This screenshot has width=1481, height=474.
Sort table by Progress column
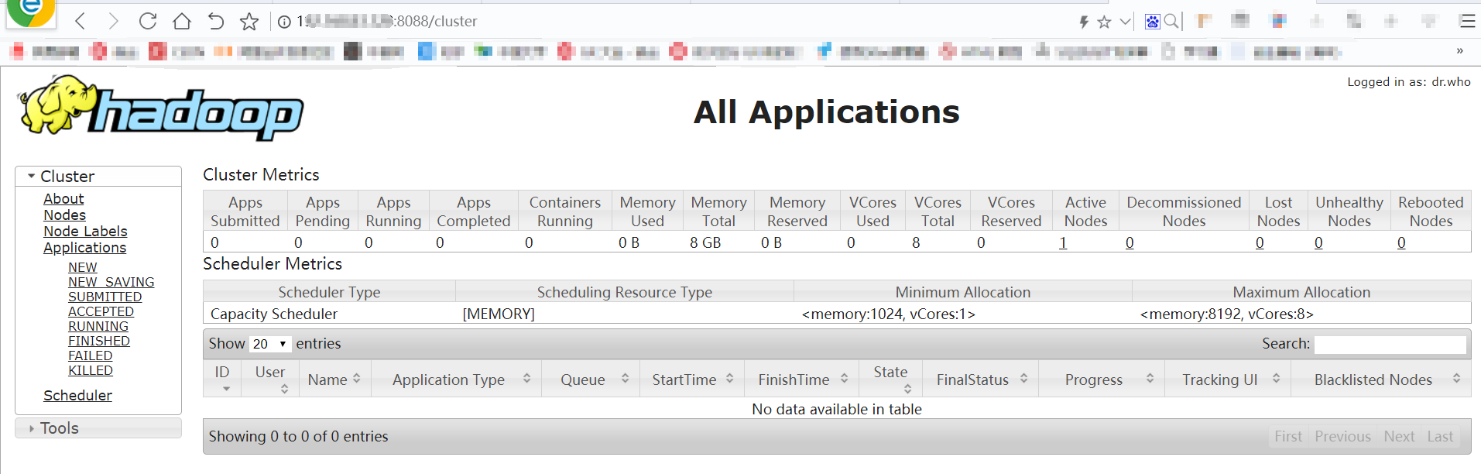[x=1102, y=379]
